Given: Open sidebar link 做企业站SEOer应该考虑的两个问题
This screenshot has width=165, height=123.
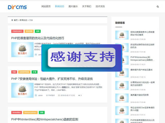Looking at the screenshot, I should coord(142,109).
